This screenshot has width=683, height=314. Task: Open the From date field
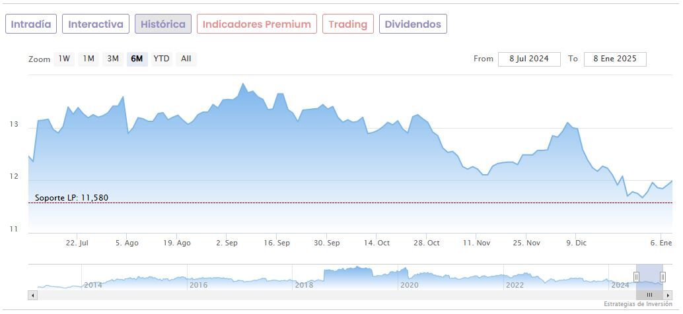pos(529,59)
